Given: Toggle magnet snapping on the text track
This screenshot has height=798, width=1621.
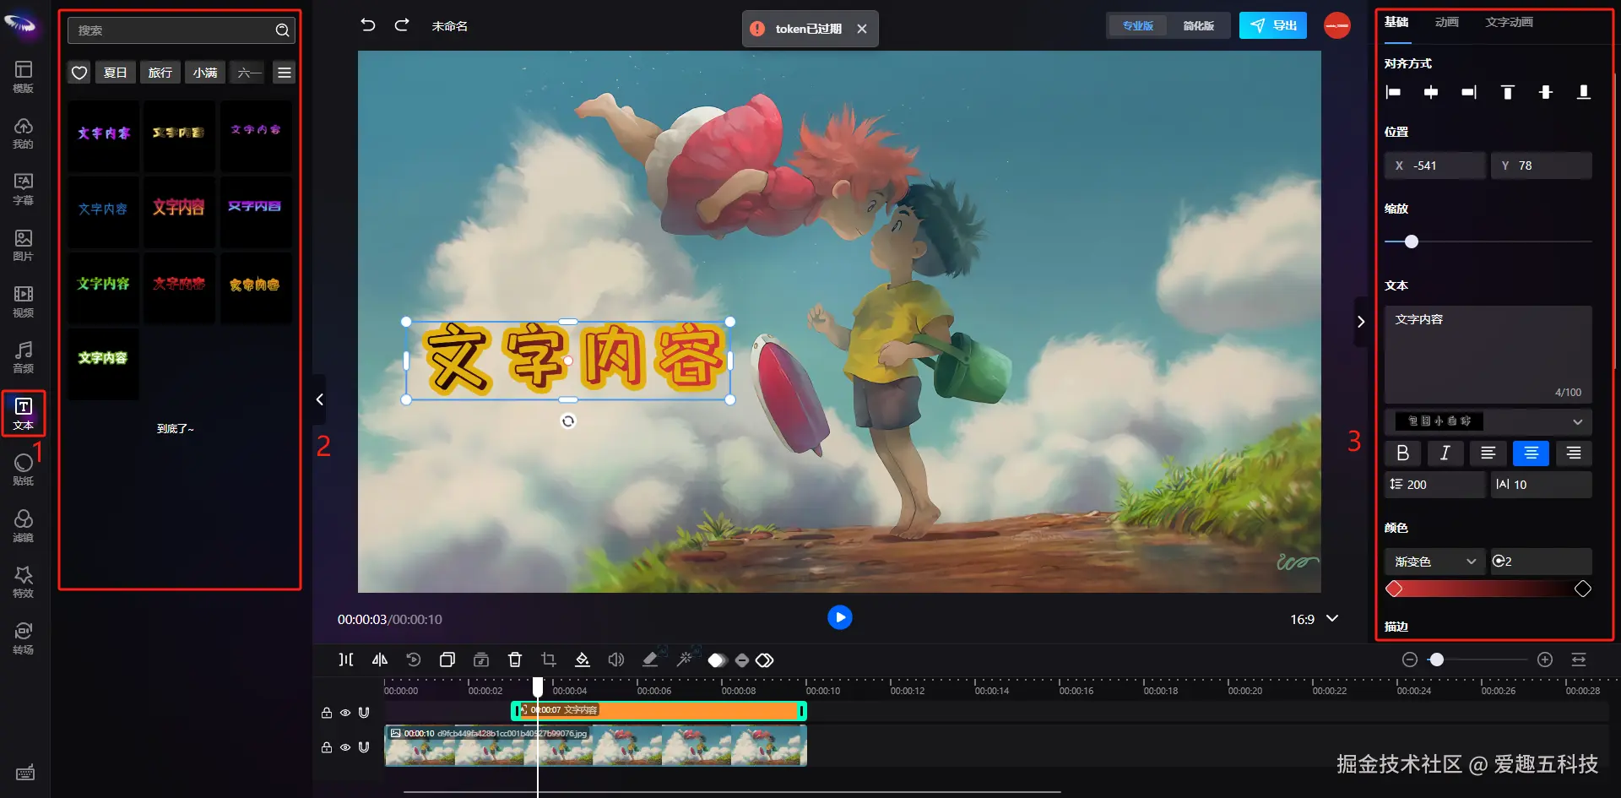Looking at the screenshot, I should pos(364,713).
